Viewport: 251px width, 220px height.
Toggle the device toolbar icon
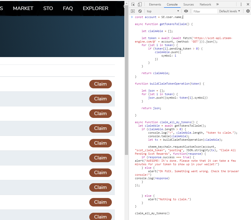(140, 5)
